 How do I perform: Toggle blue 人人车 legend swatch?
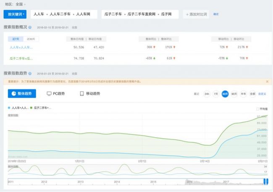(9, 108)
